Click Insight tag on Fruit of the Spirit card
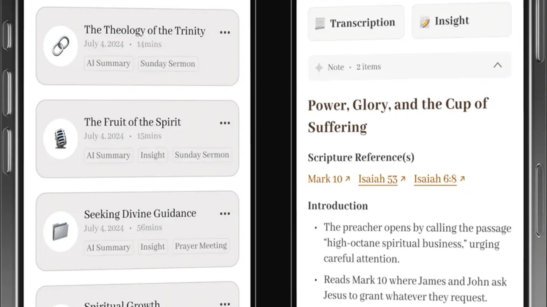The image size is (547, 307). [152, 155]
